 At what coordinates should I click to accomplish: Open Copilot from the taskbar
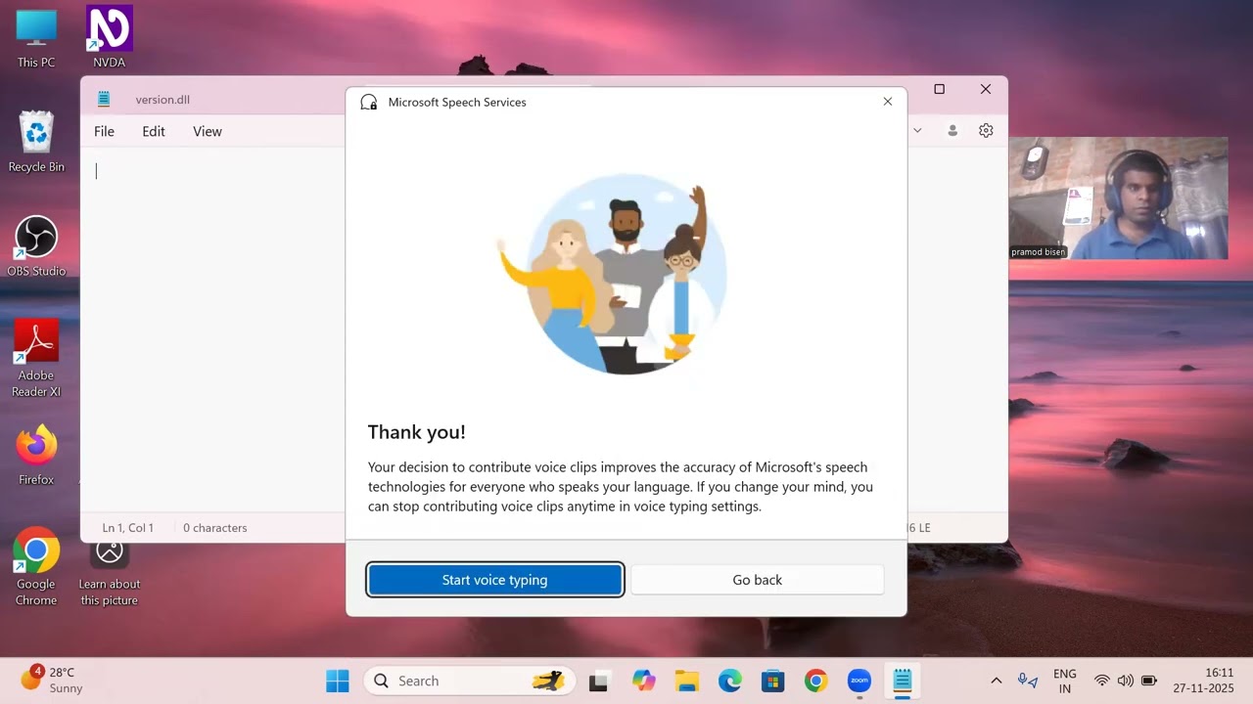[643, 681]
